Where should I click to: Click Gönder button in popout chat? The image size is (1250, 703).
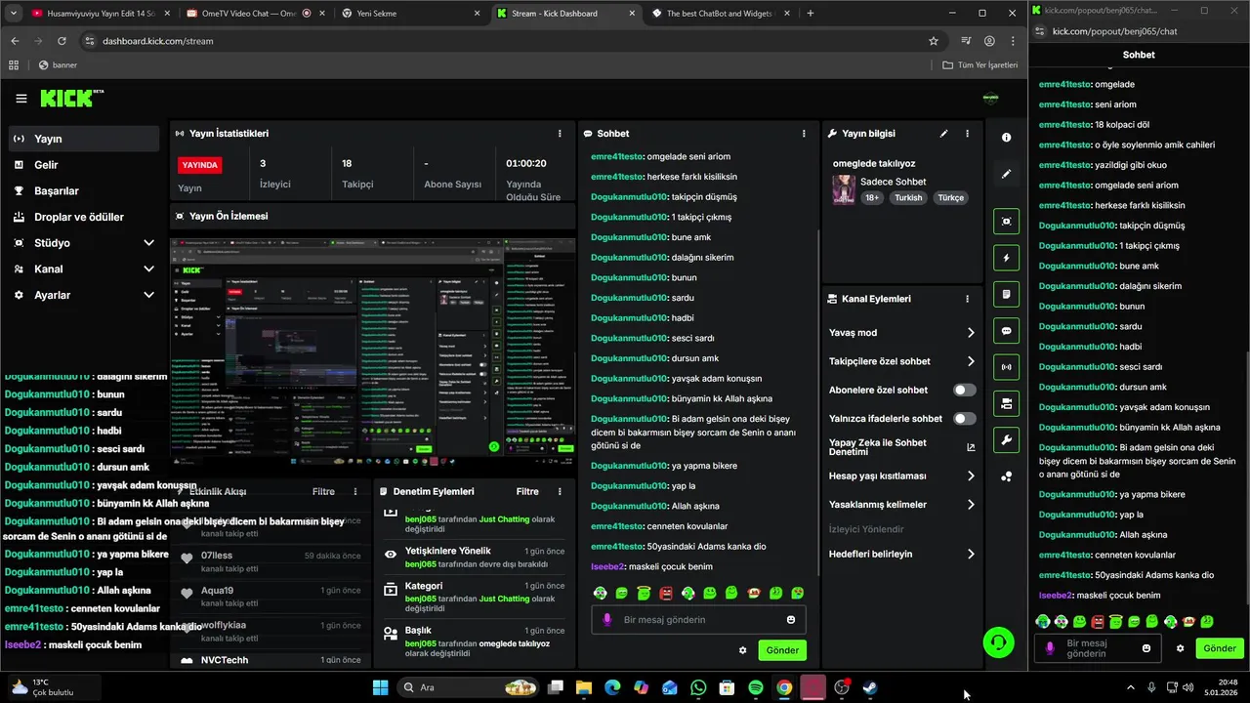(x=1220, y=648)
